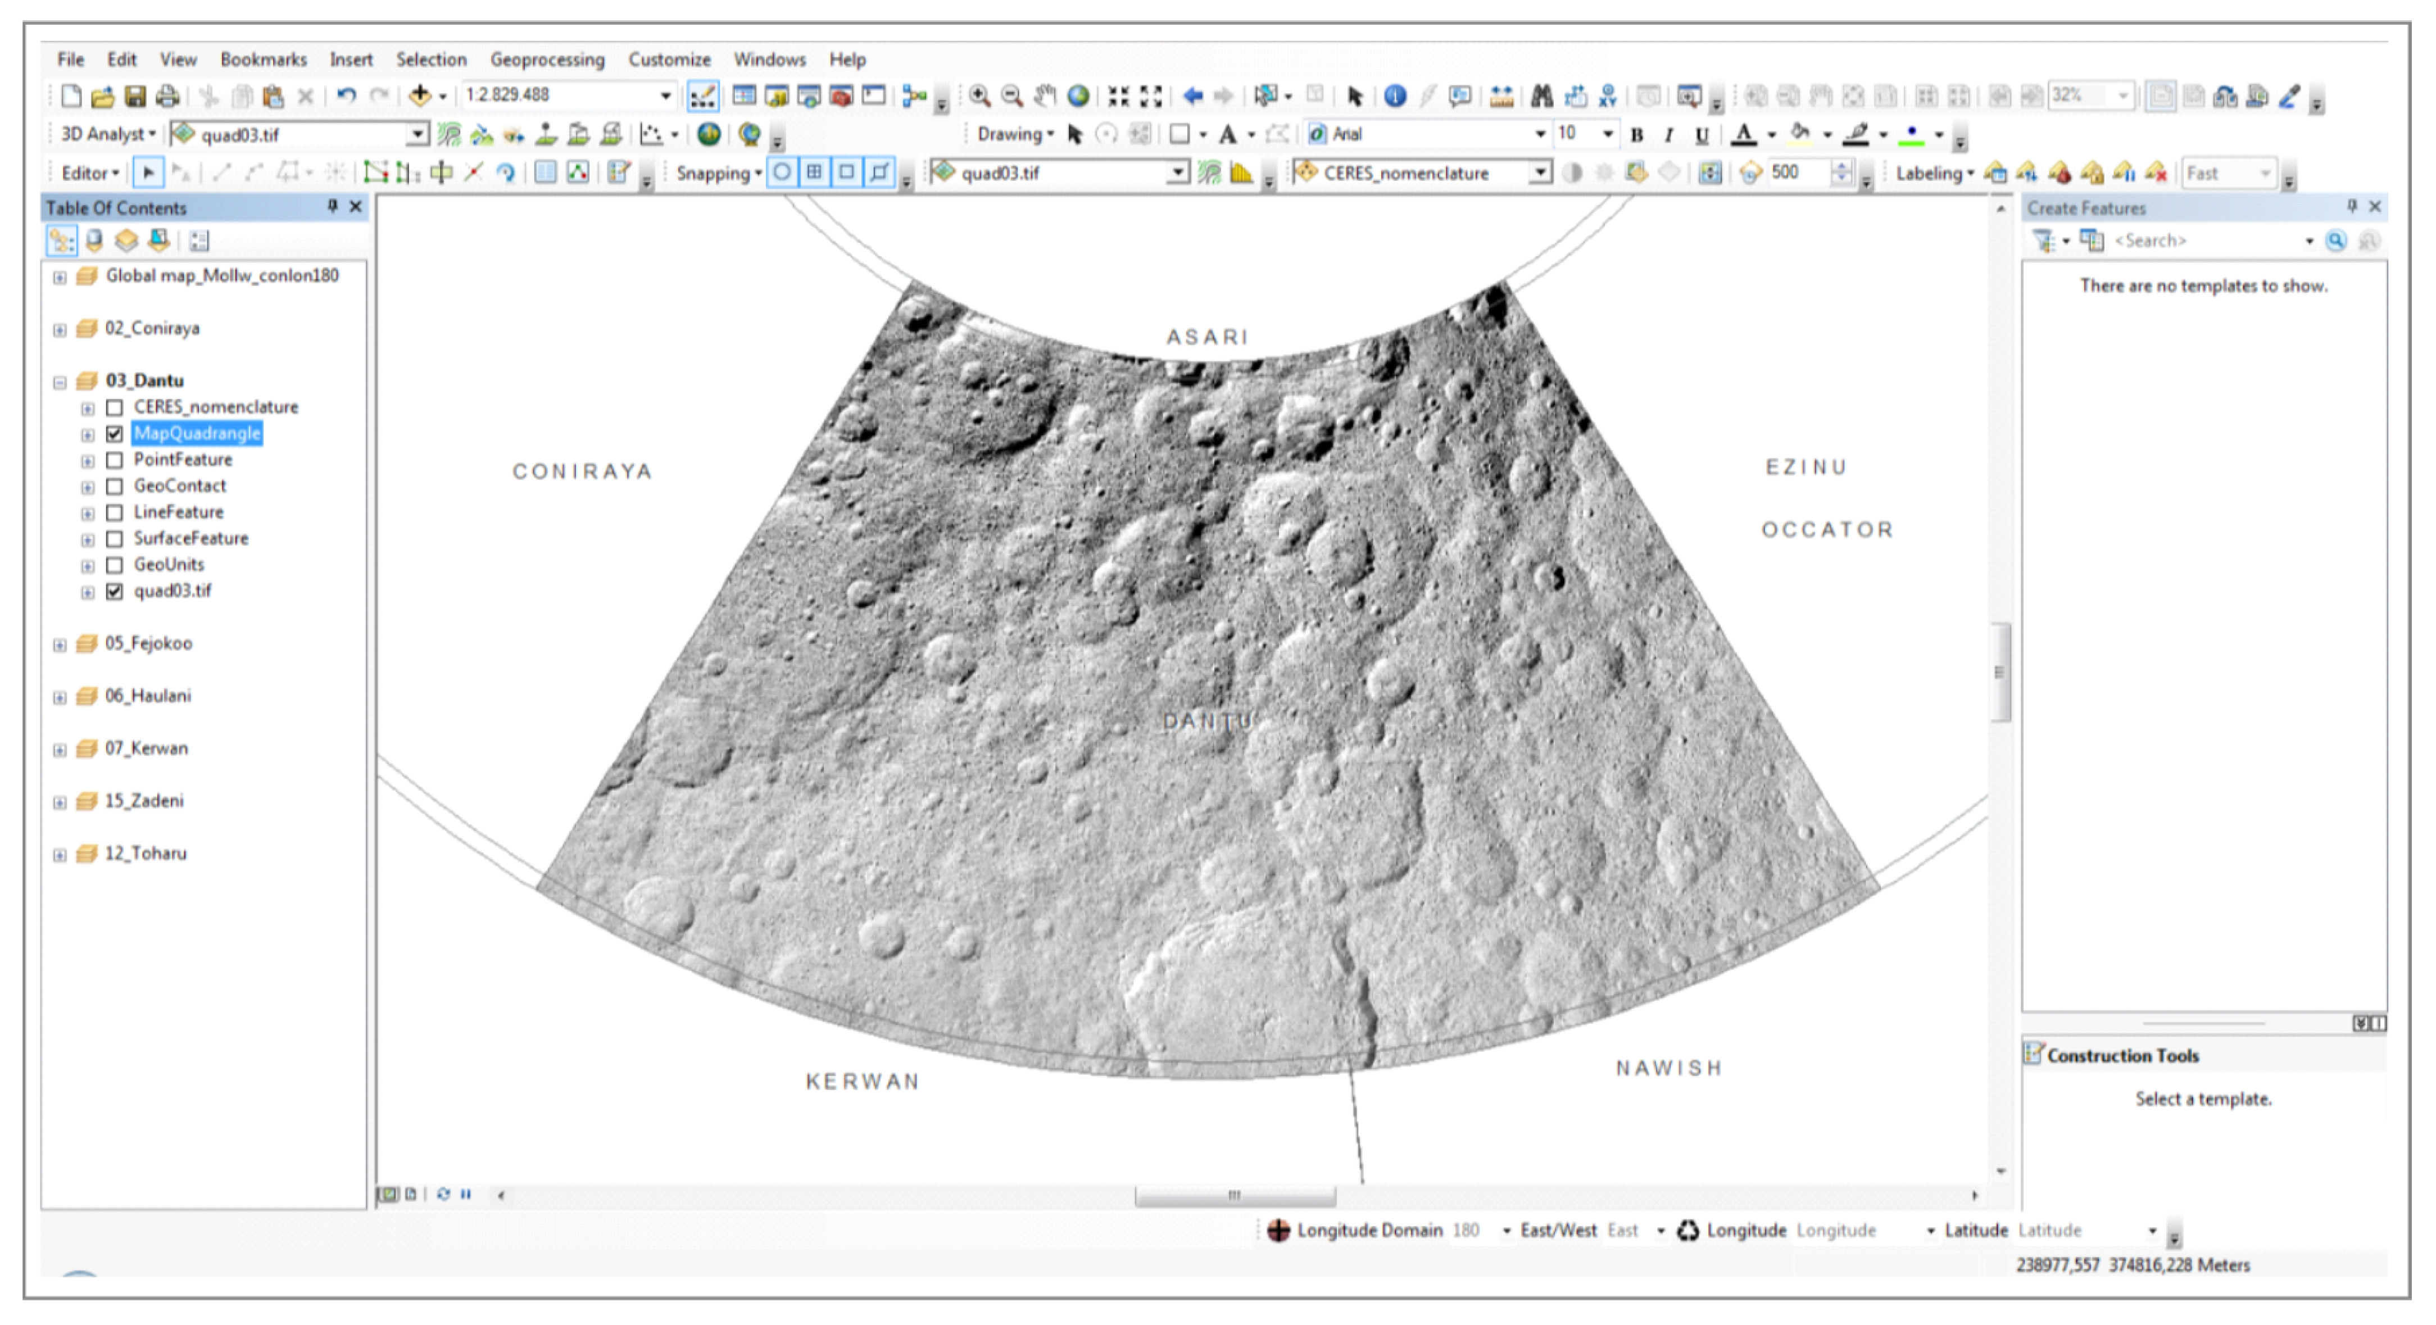This screenshot has width=2436, height=1325.
Task: Click the New Map Document icon
Action: tap(71, 96)
